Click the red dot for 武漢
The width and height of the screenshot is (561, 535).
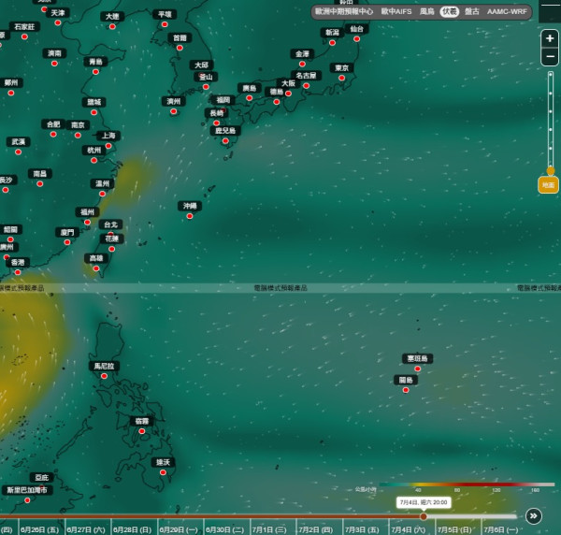[x=19, y=152]
